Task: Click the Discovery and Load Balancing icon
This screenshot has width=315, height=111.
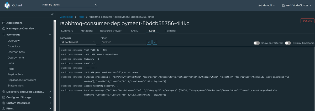Action: (x=4, y=92)
